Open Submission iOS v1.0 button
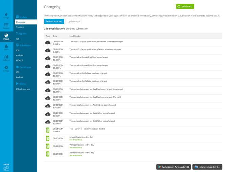This screenshot has height=172, width=228. pos(208,167)
